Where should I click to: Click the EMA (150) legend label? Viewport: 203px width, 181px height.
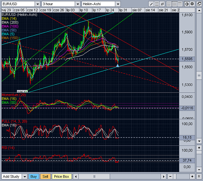(x=10, y=38)
